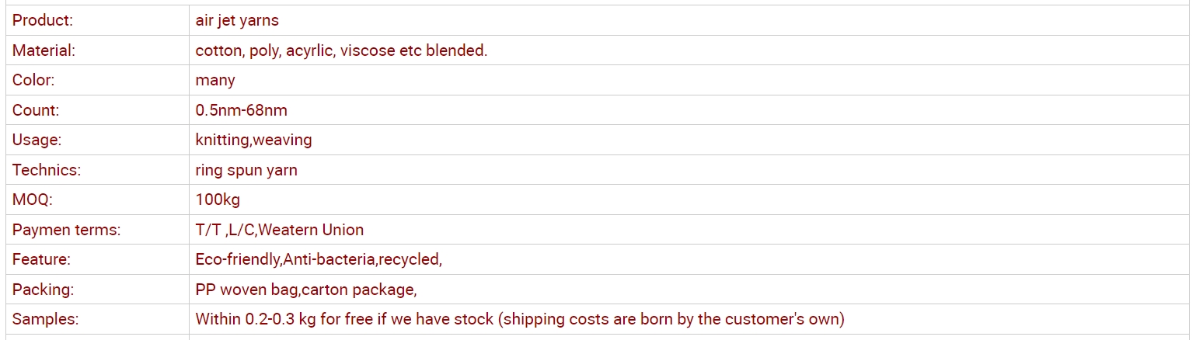Image resolution: width=1196 pixels, height=340 pixels.
Task: Click the 'knitting,weaving' usage value
Action: point(254,140)
